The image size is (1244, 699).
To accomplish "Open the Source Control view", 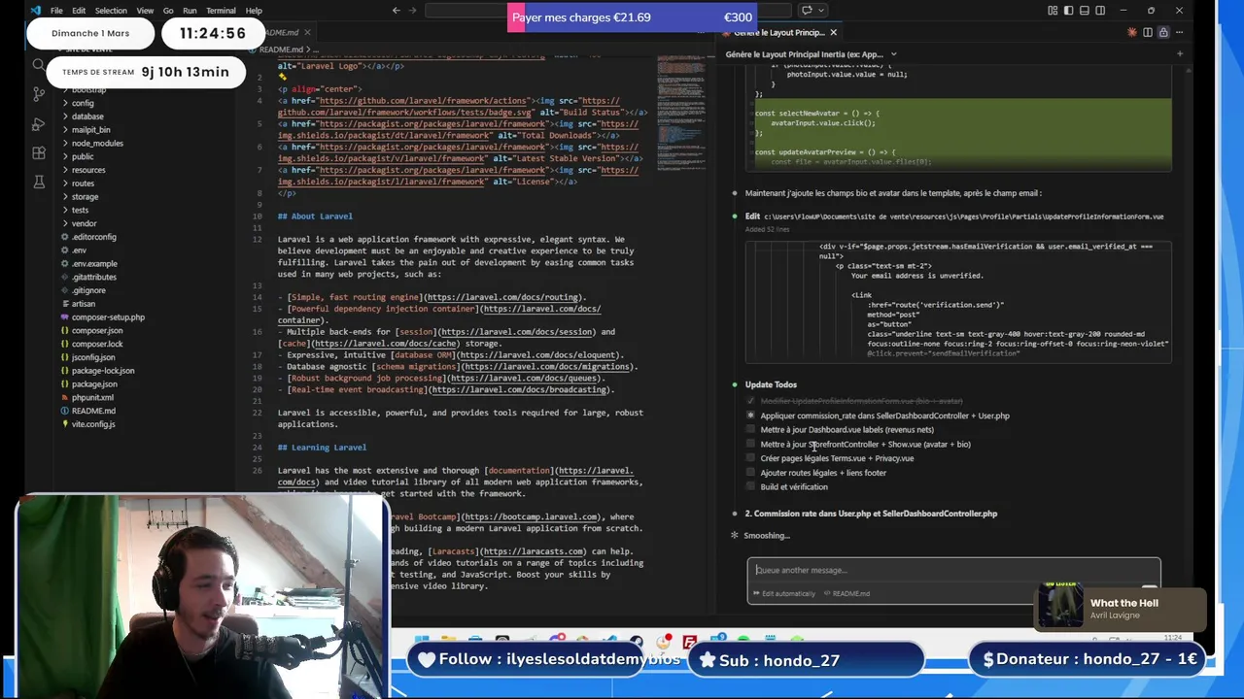I will tap(39, 94).
